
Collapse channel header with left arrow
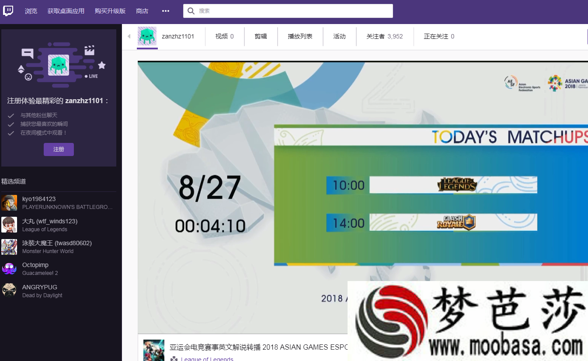[129, 36]
